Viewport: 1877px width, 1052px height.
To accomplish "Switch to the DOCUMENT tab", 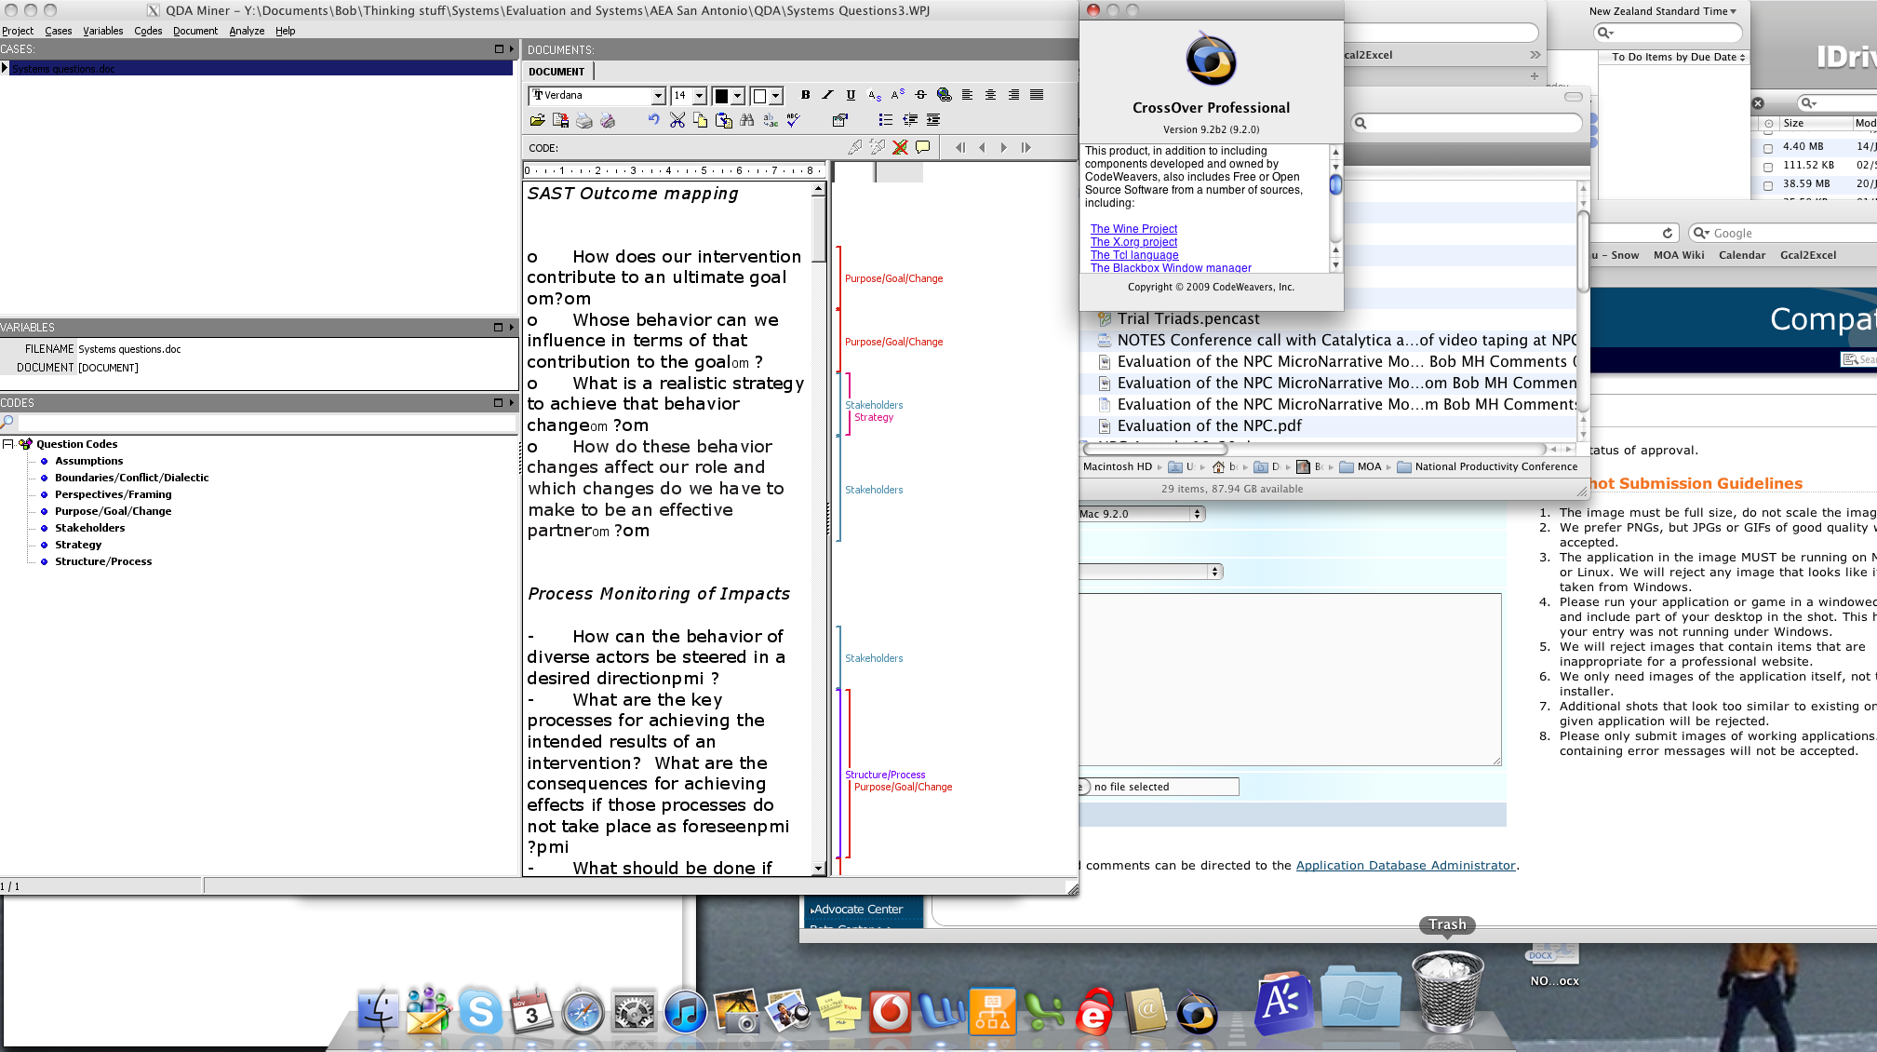I will 556,71.
